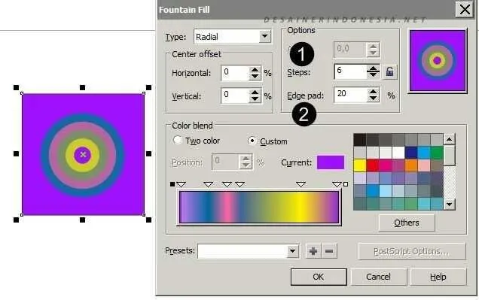This screenshot has height=300, width=479.
Task: Close the Fountain Fill dialog
Action: (465, 10)
